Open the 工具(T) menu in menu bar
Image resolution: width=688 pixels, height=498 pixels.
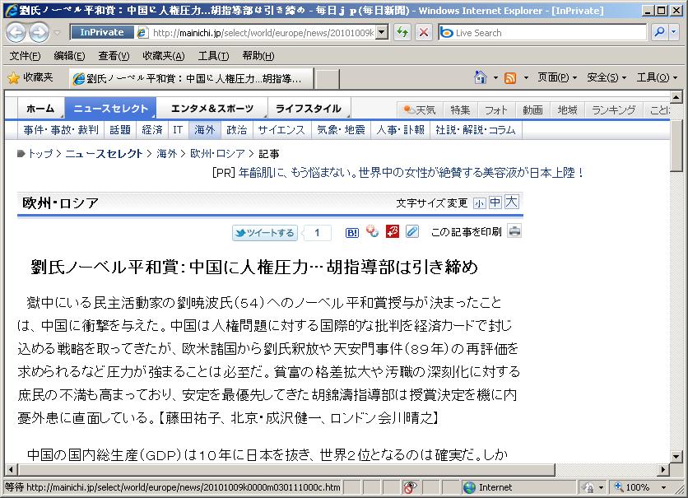click(213, 56)
